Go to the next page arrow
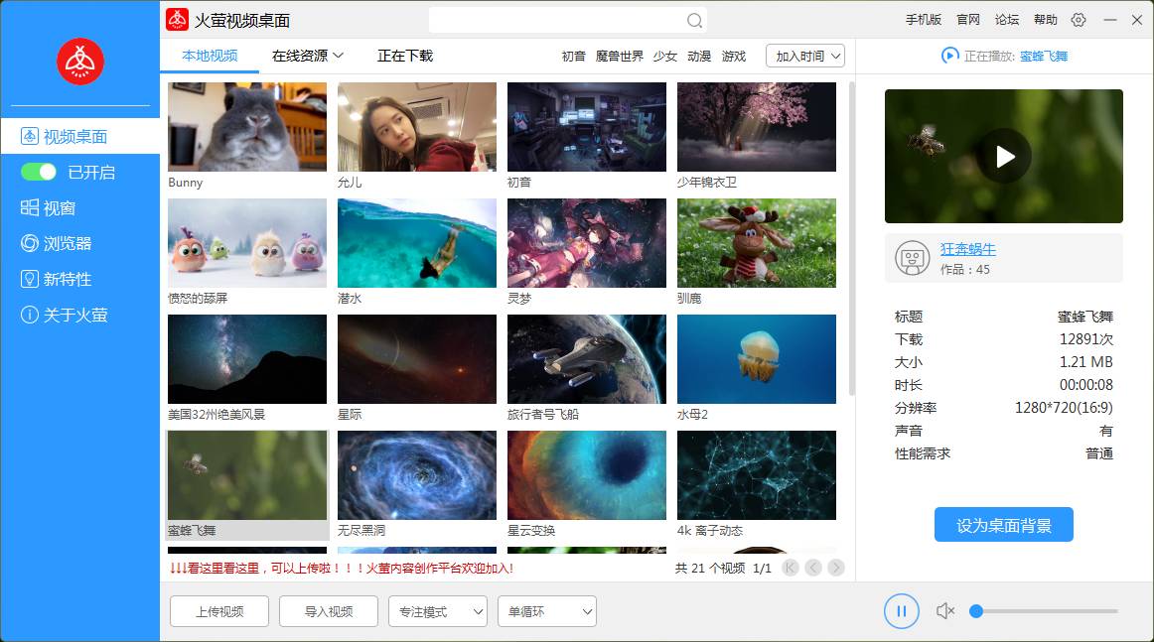The height and width of the screenshot is (642, 1154). point(836,568)
